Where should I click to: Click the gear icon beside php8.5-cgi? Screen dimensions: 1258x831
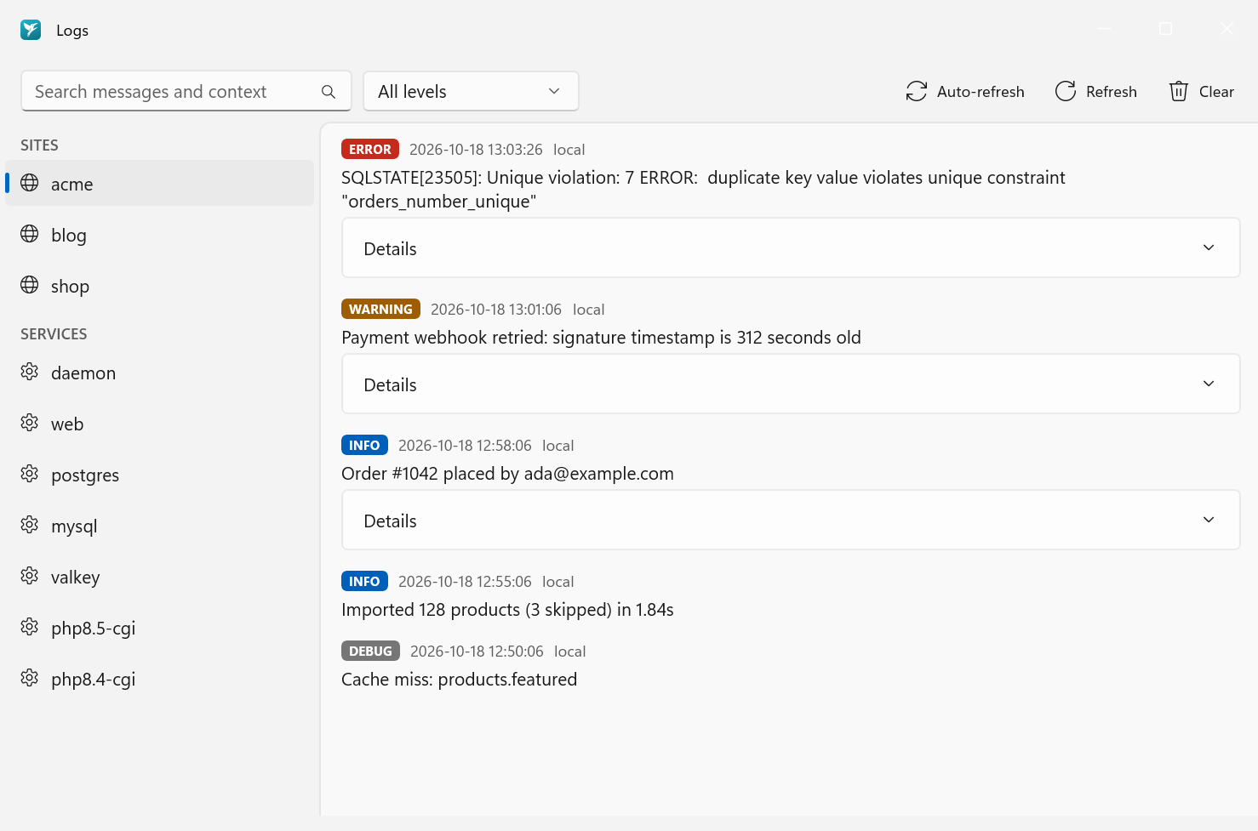30,627
